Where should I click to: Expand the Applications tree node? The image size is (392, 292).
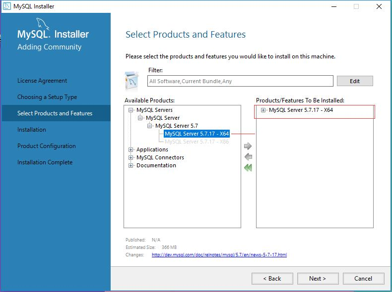pyautogui.click(x=131, y=149)
